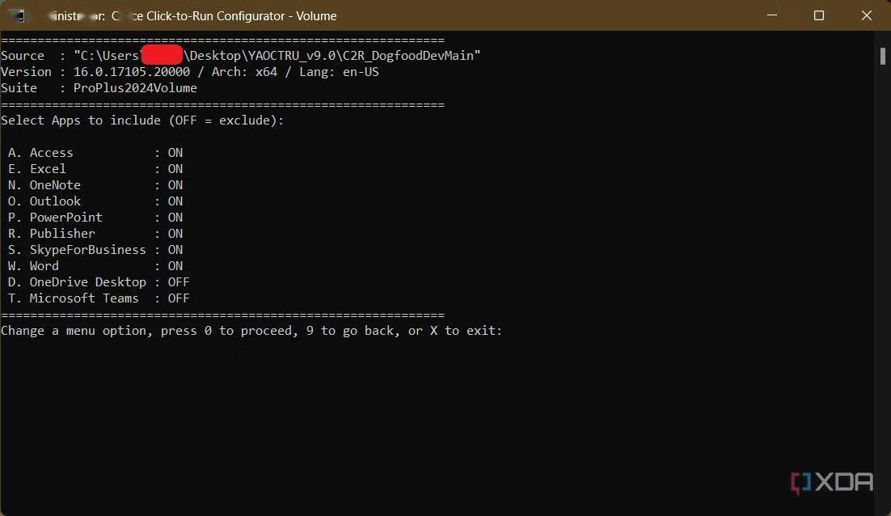Minimize the Click-to-Run Configurator window
This screenshot has width=891, height=516.
point(771,15)
